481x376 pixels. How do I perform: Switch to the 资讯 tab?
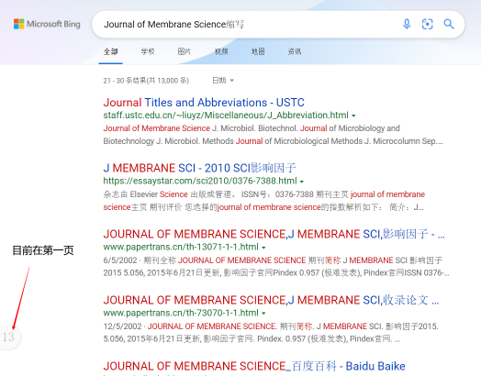coord(295,51)
